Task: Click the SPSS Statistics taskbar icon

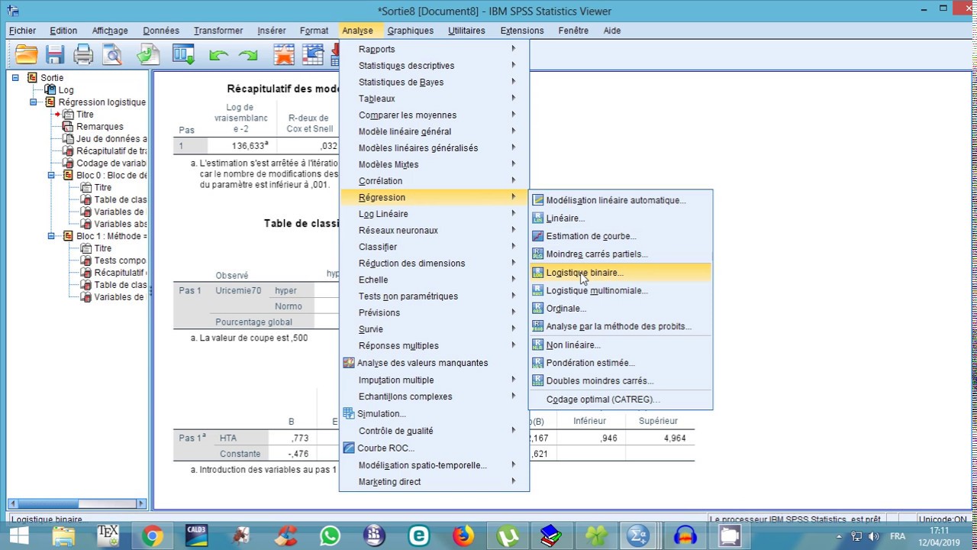Action: pos(638,536)
